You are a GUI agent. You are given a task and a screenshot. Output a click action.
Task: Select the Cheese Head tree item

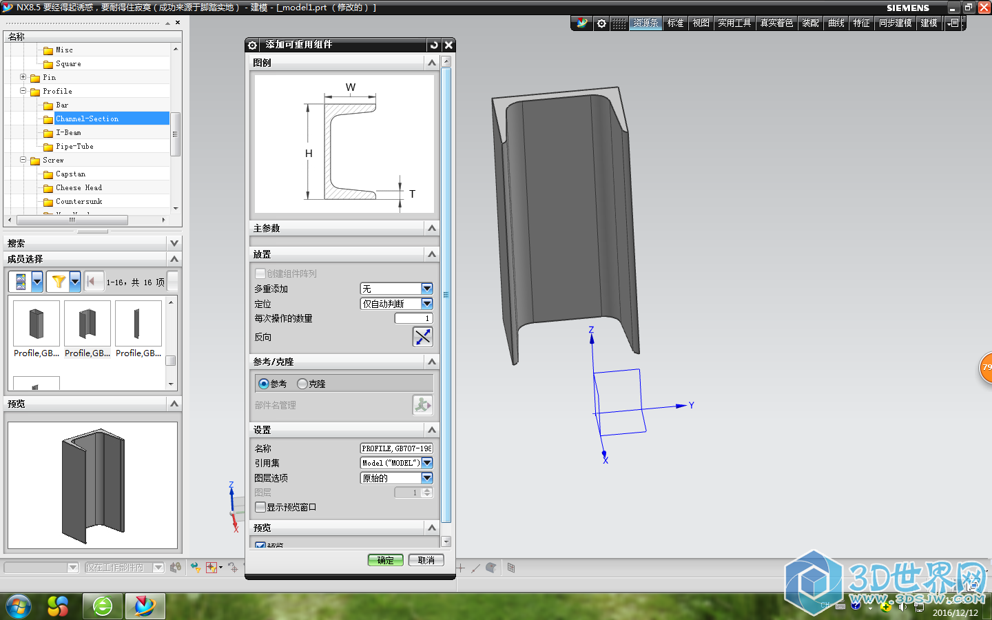79,187
